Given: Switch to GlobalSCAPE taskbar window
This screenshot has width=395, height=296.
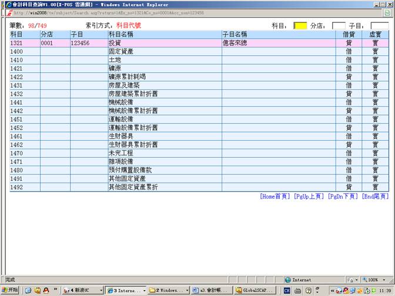Looking at the screenshot, I should pyautogui.click(x=255, y=290).
